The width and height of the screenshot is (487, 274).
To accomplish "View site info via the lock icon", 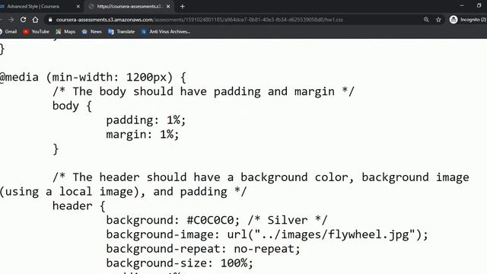I will click(50, 20).
